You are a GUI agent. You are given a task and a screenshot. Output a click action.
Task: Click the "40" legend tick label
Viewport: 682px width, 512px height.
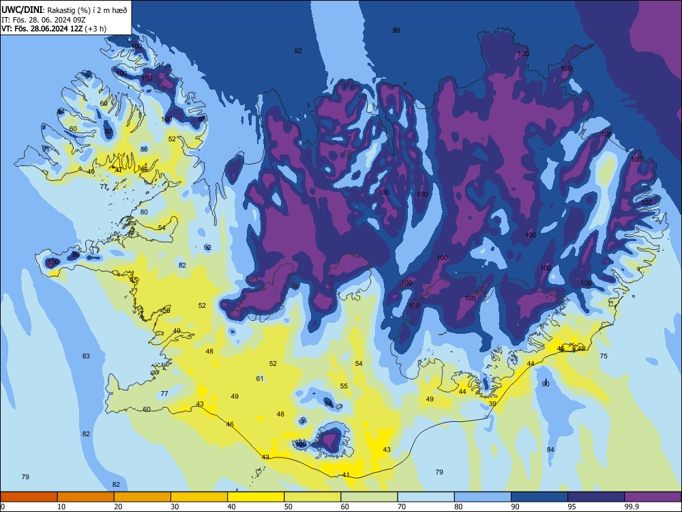(231, 507)
